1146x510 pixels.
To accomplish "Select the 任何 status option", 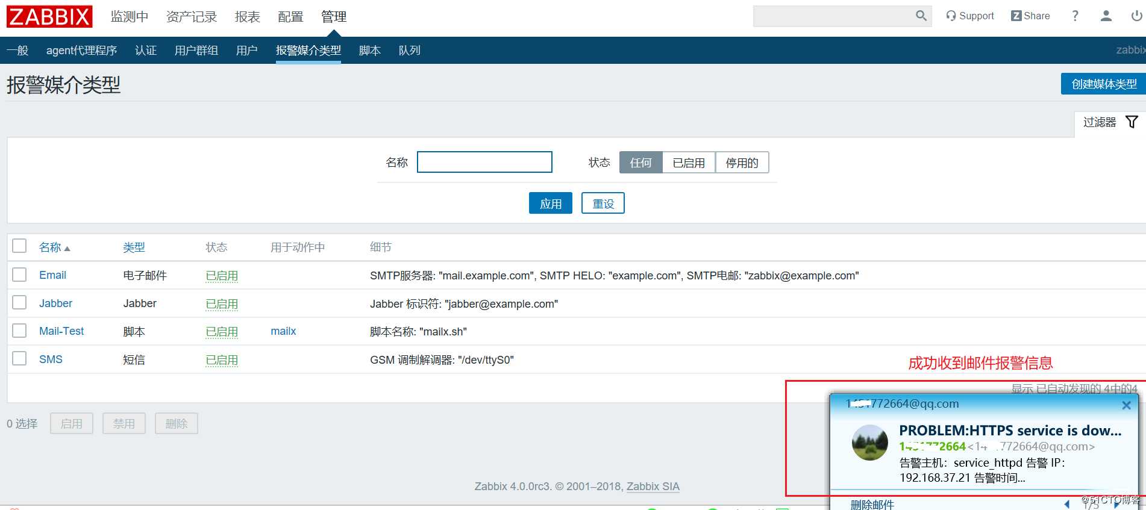I will (640, 163).
